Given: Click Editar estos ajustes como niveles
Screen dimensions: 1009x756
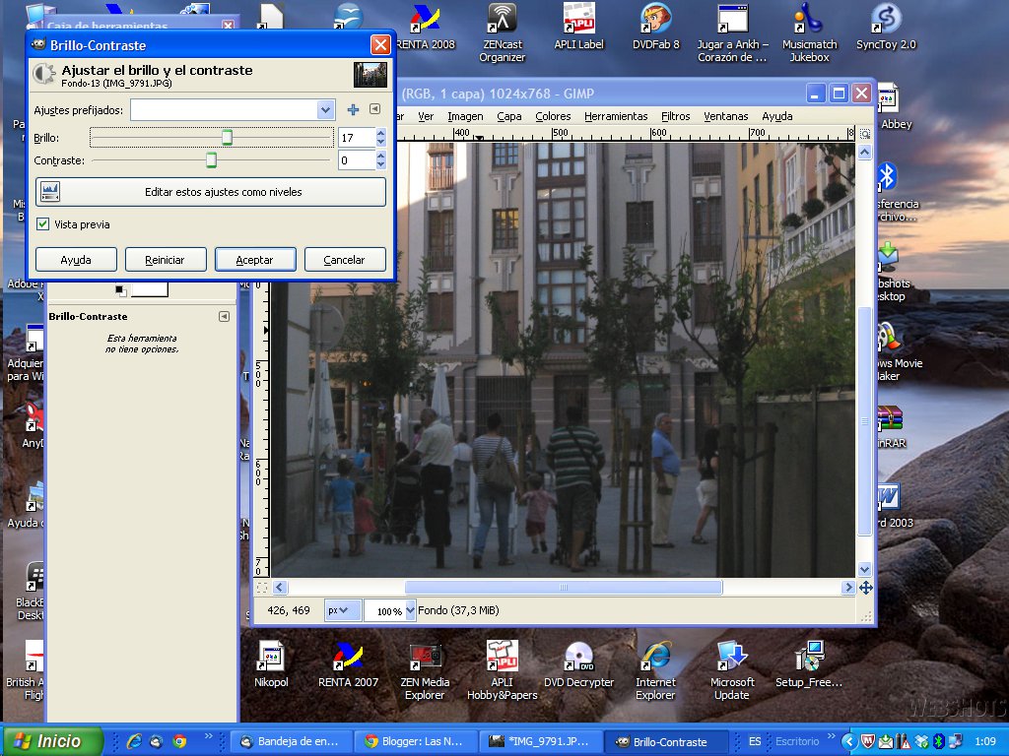Looking at the screenshot, I should click(211, 192).
